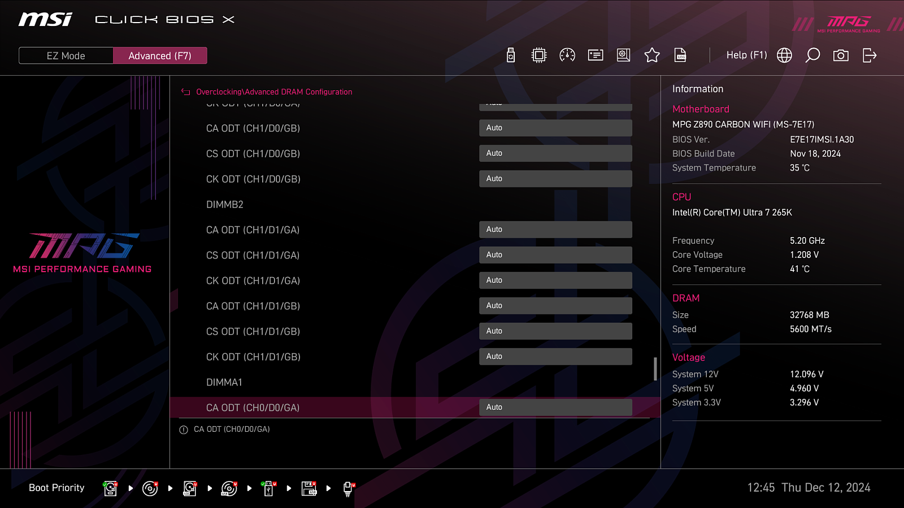Select USB floppy boot device icon

tap(309, 488)
